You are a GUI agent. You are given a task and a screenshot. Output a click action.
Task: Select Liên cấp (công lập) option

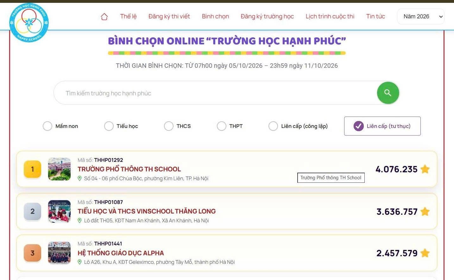tap(273, 126)
